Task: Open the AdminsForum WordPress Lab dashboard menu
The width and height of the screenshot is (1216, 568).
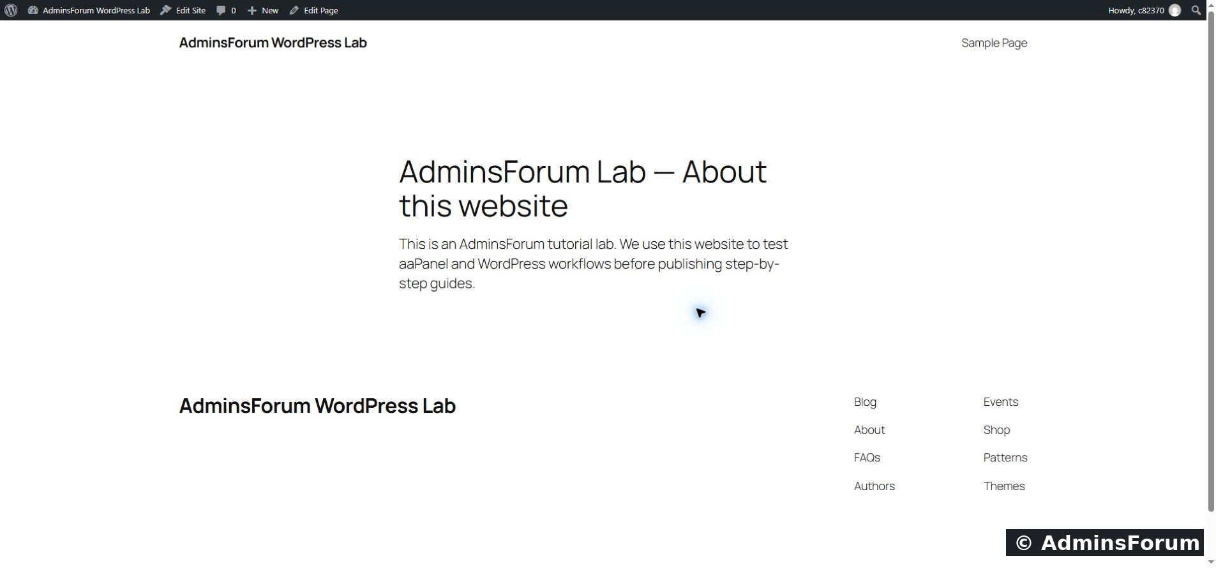Action: (x=89, y=10)
